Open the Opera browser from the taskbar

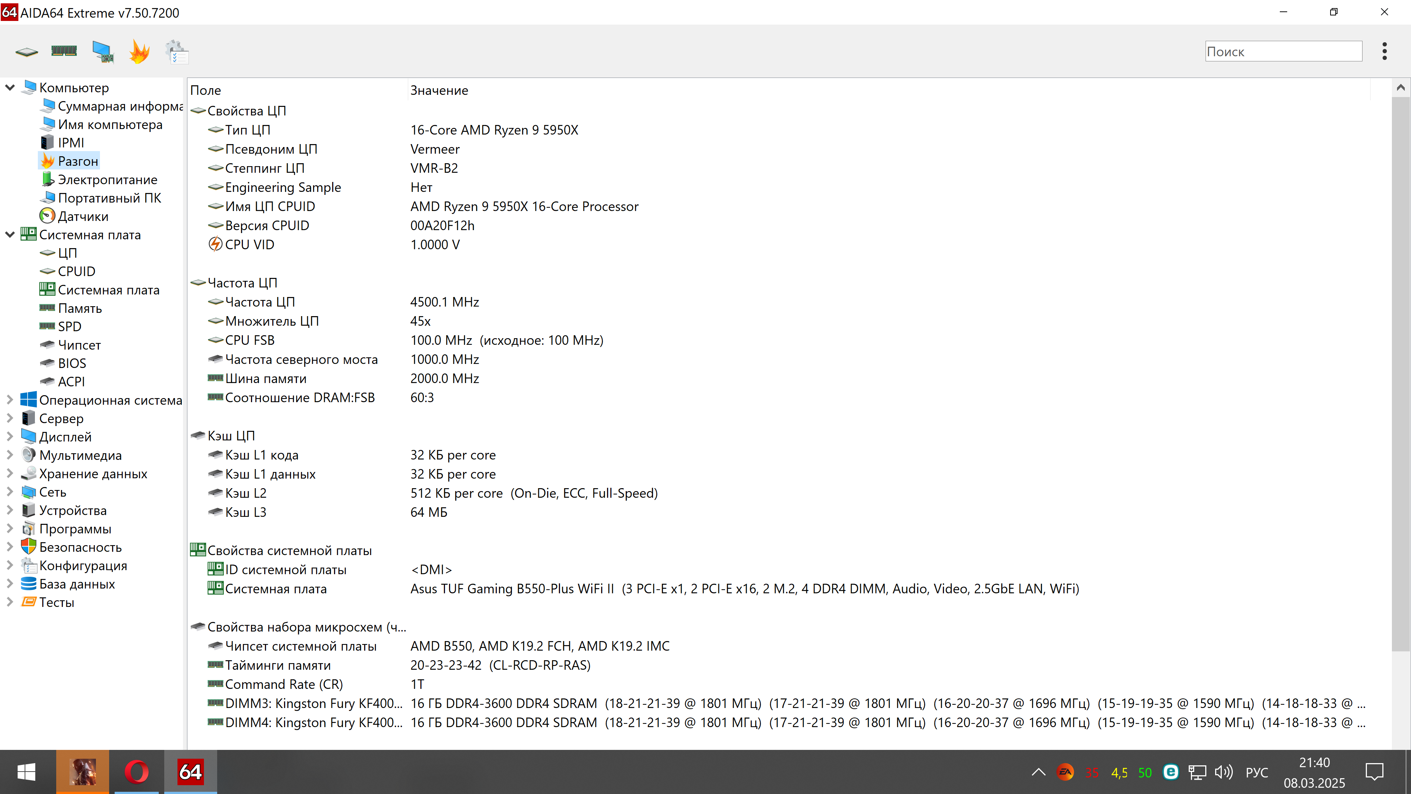pos(136,772)
